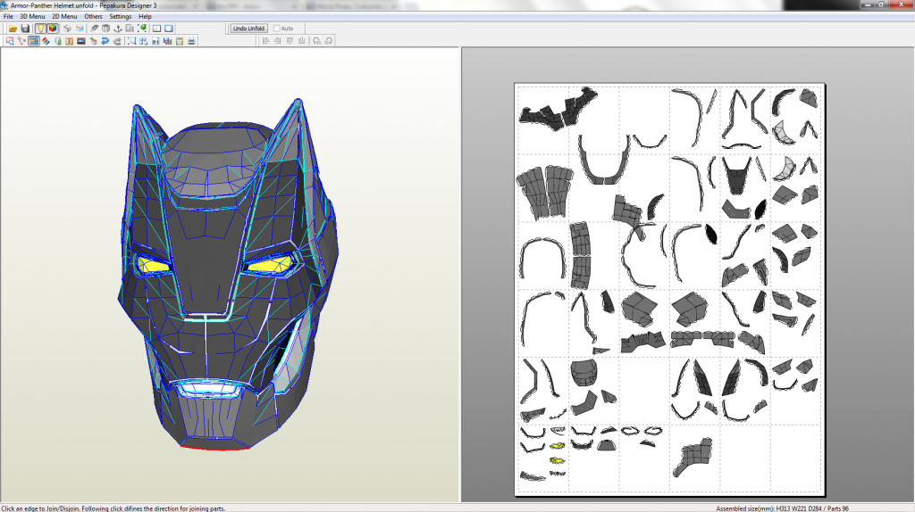Close the Pepakura Designer window
915x512 pixels.
[x=901, y=4]
